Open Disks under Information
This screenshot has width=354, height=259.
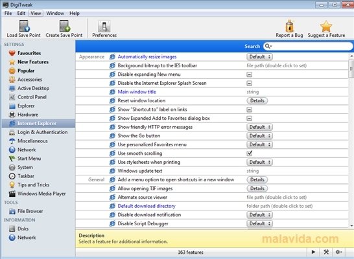(x=23, y=229)
